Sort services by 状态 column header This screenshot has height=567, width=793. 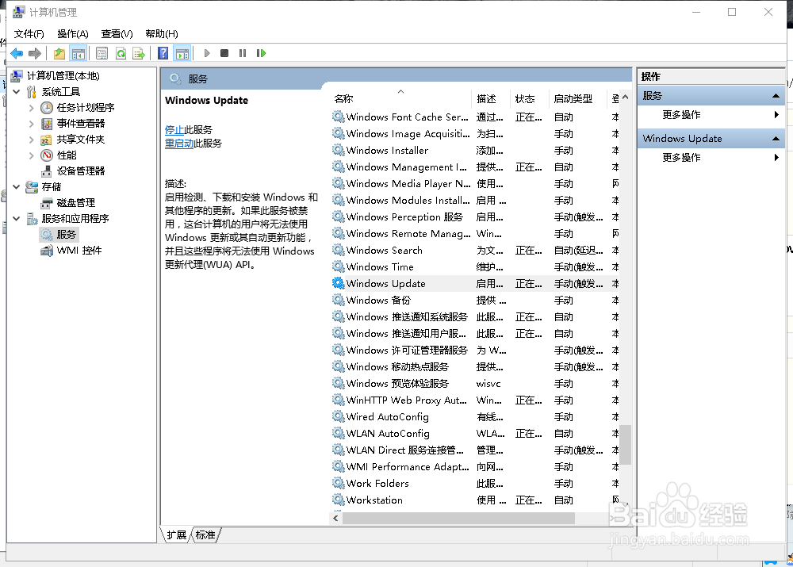pyautogui.click(x=530, y=98)
